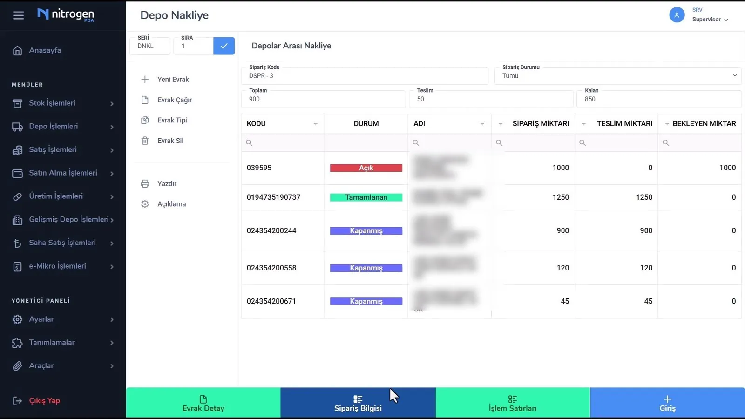745x419 pixels.
Task: Open the Sipariş Durumu dropdown
Action: (x=618, y=75)
